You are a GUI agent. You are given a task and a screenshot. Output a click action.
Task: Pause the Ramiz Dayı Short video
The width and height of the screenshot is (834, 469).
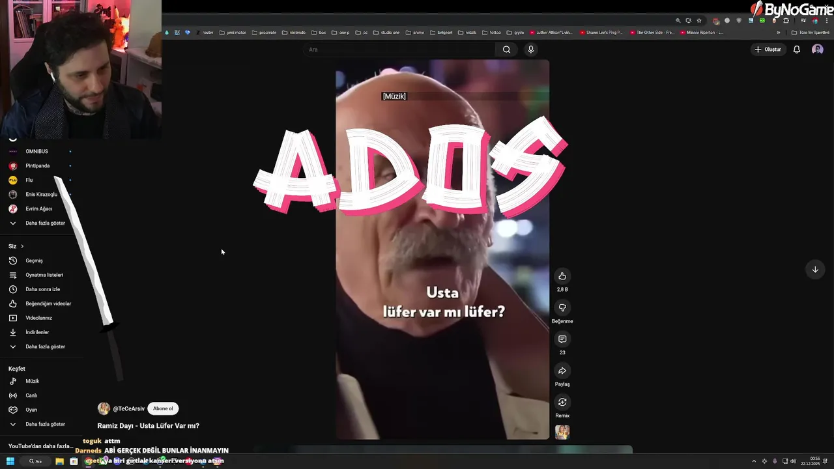(442, 249)
